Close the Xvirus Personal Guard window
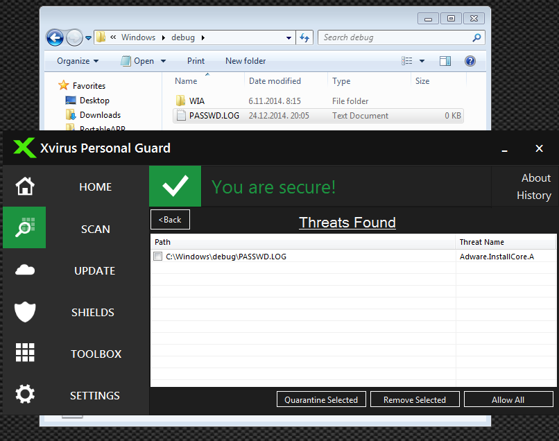Image resolution: width=559 pixels, height=441 pixels. click(539, 148)
